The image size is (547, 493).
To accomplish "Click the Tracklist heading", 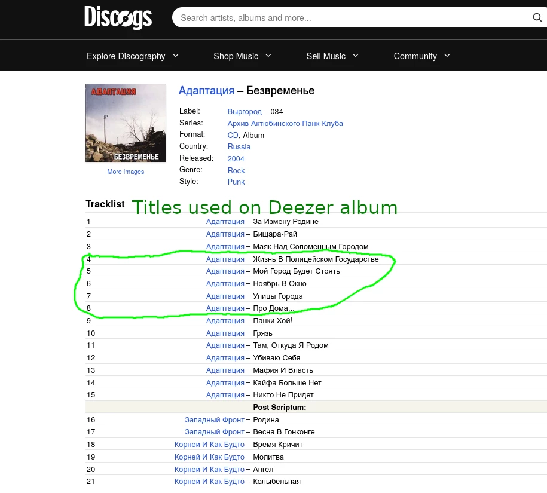I will click(105, 204).
